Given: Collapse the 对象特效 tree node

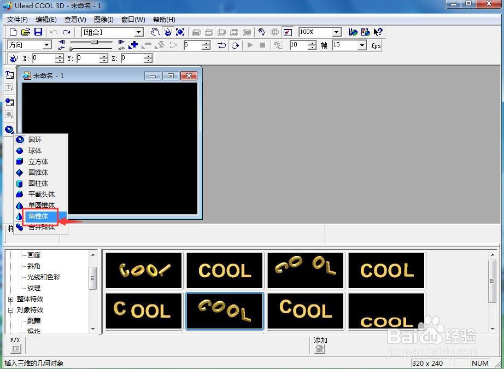Looking at the screenshot, I should [x=10, y=310].
